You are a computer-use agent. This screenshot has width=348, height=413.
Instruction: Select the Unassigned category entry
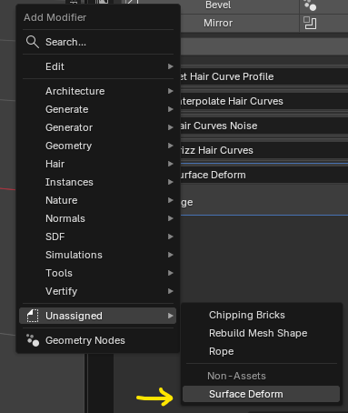click(x=97, y=316)
